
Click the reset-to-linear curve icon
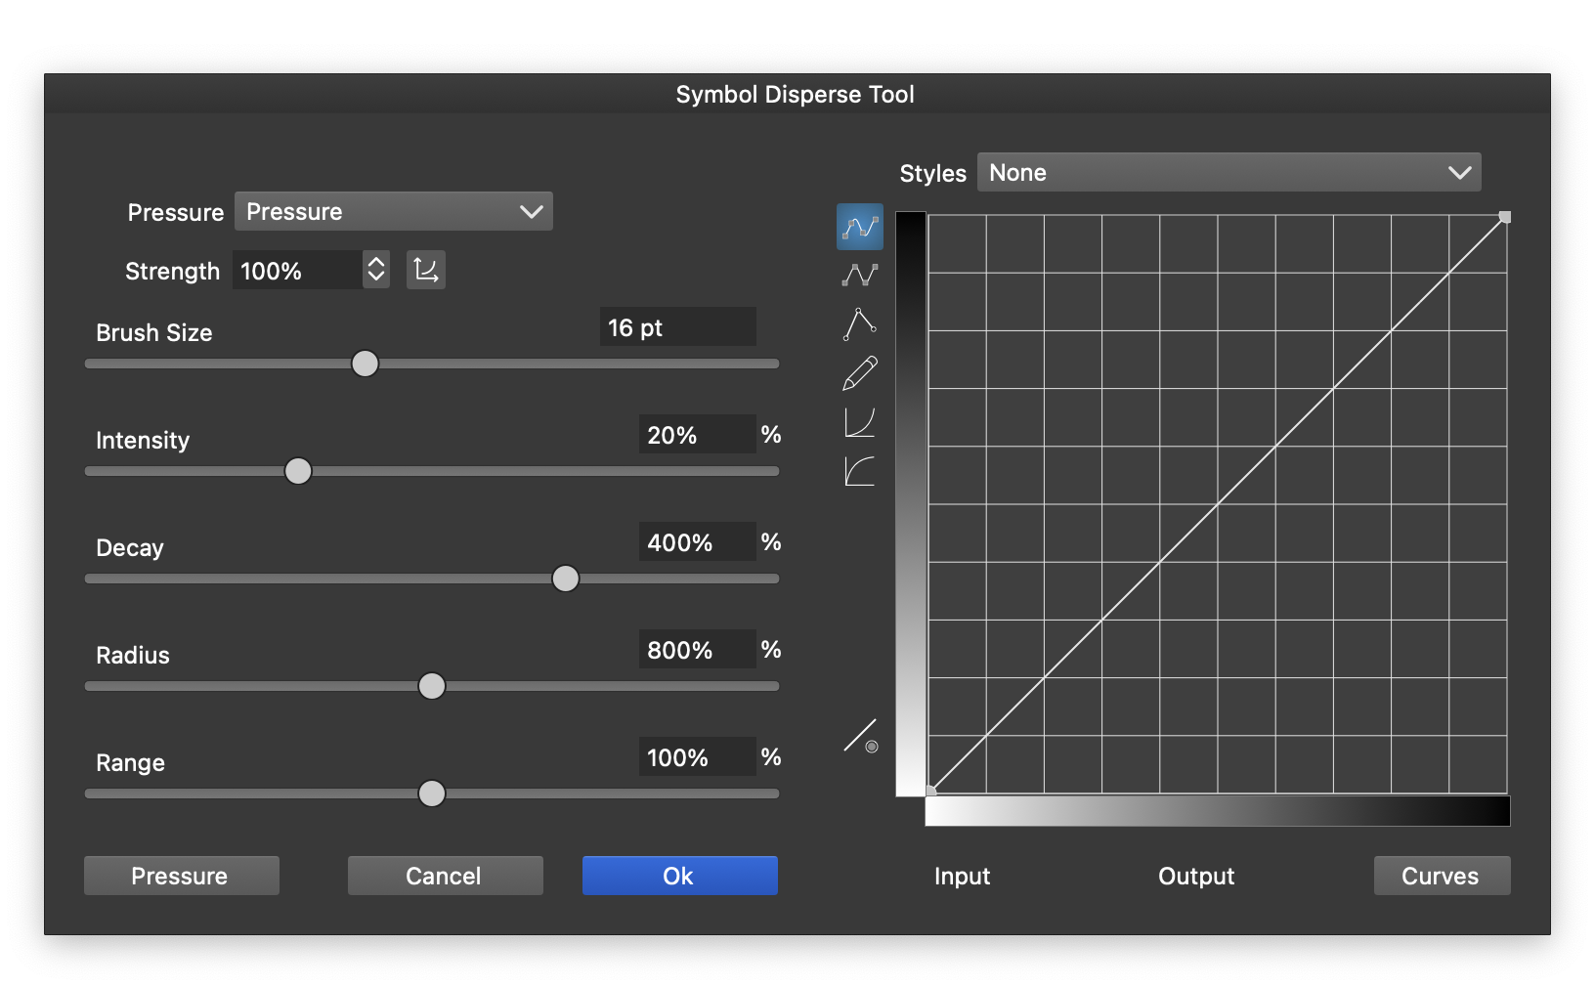861,736
